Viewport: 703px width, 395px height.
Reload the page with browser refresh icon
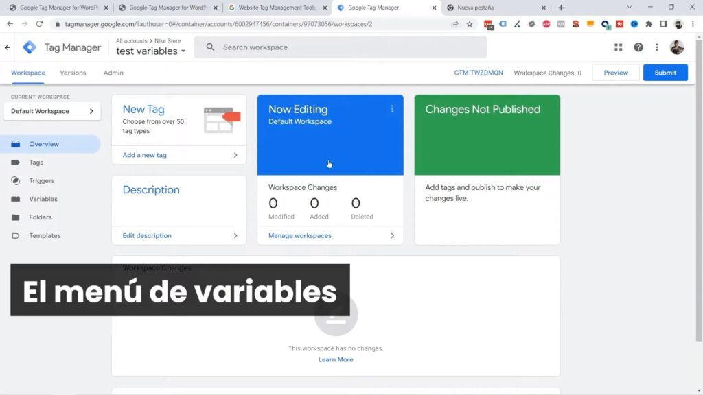tap(39, 24)
